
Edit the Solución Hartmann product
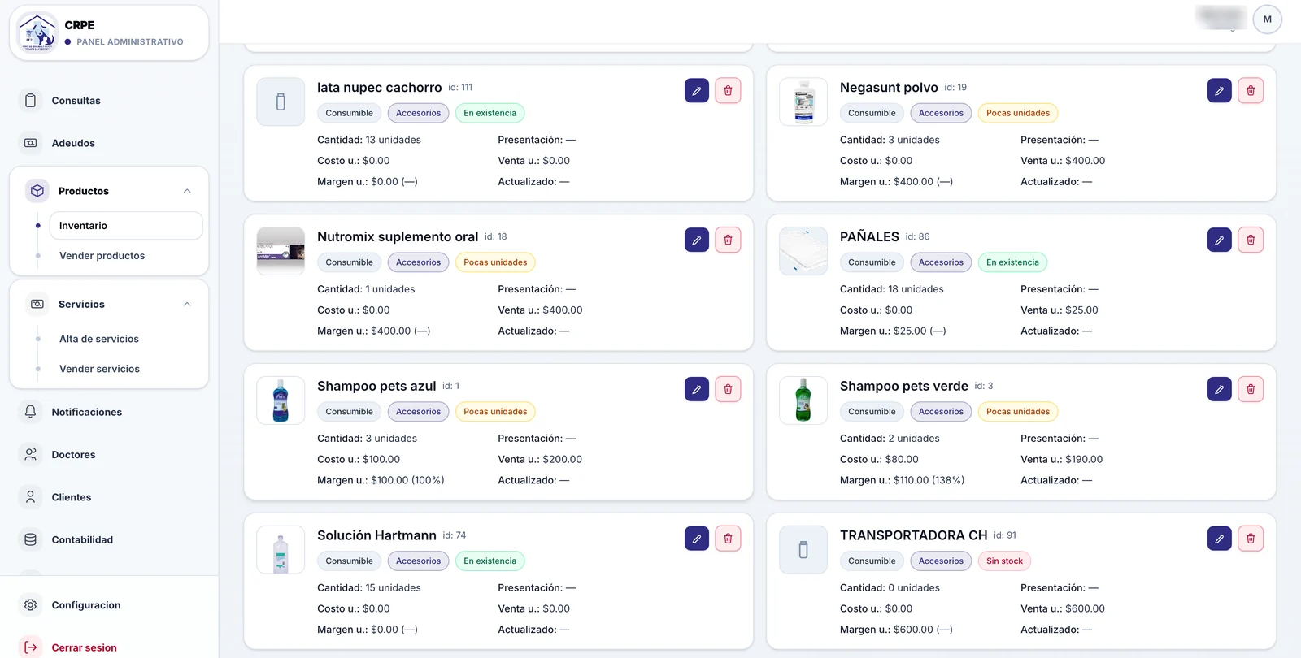(x=697, y=539)
